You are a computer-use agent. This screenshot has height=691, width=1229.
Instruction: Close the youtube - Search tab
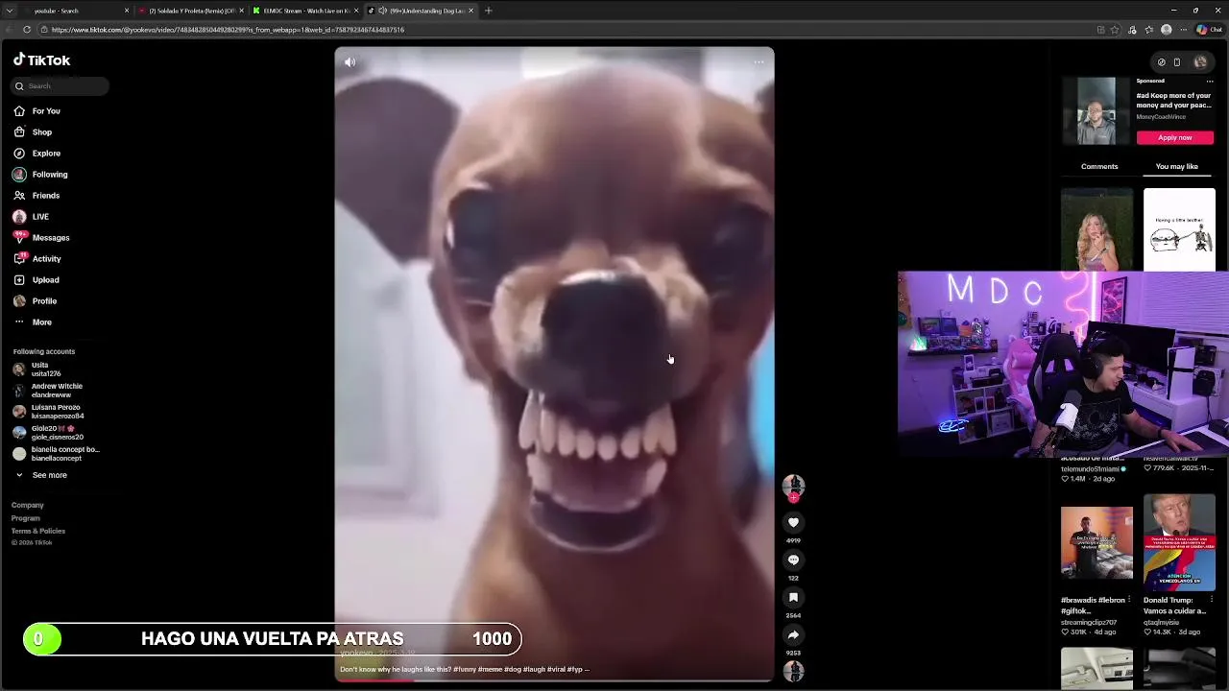(127, 11)
